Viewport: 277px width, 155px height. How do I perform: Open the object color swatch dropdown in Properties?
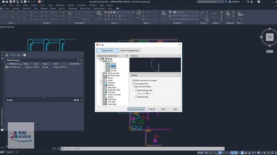(x=186, y=12)
